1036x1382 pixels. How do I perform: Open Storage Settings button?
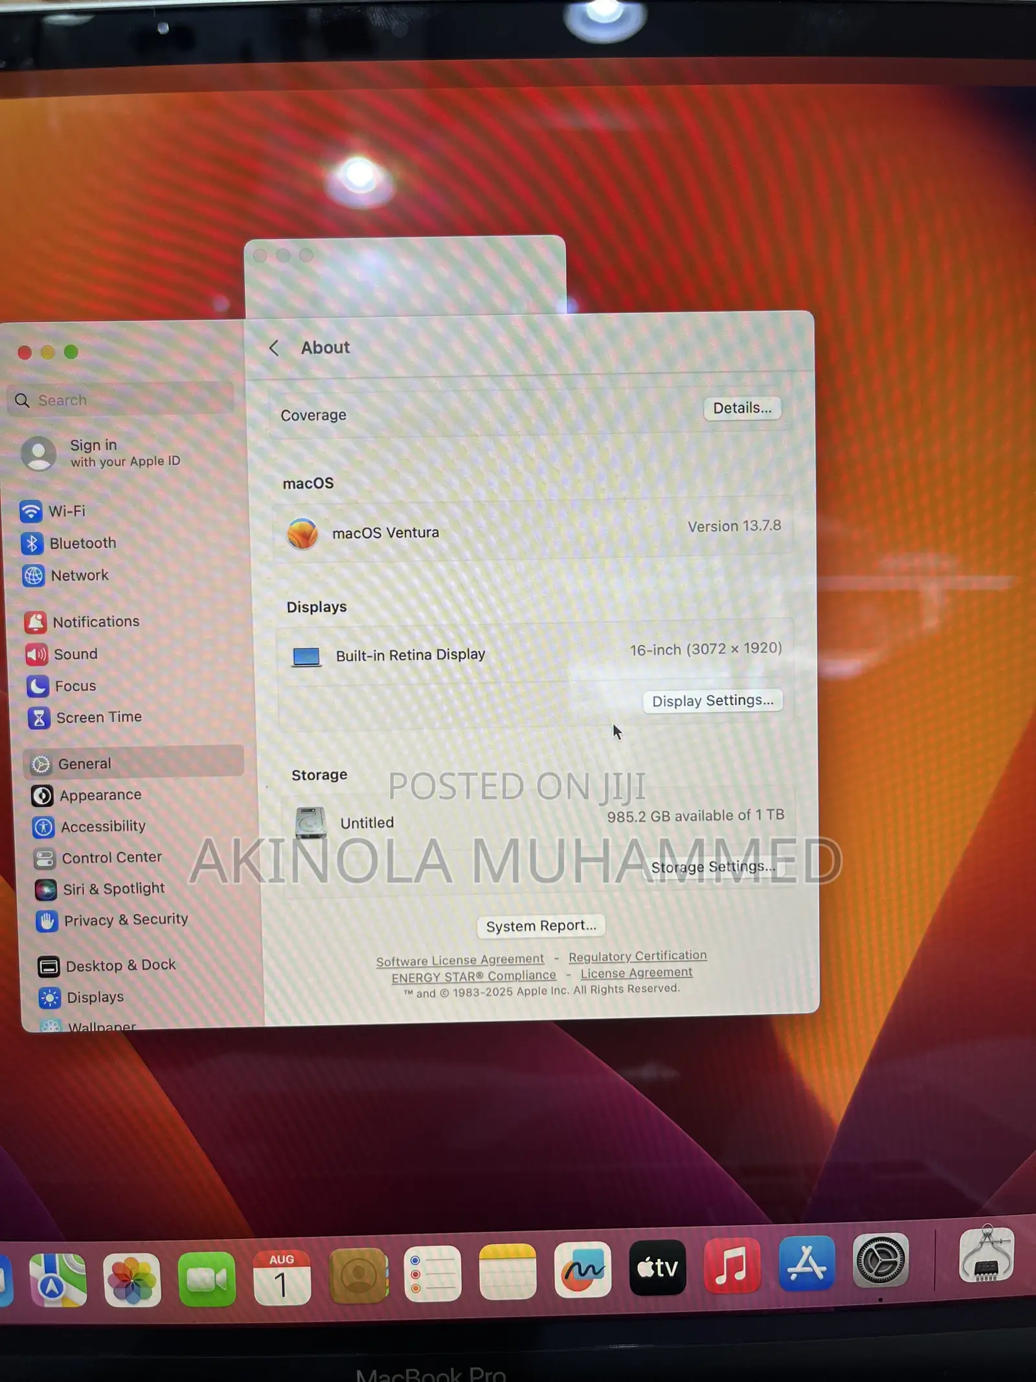point(713,867)
